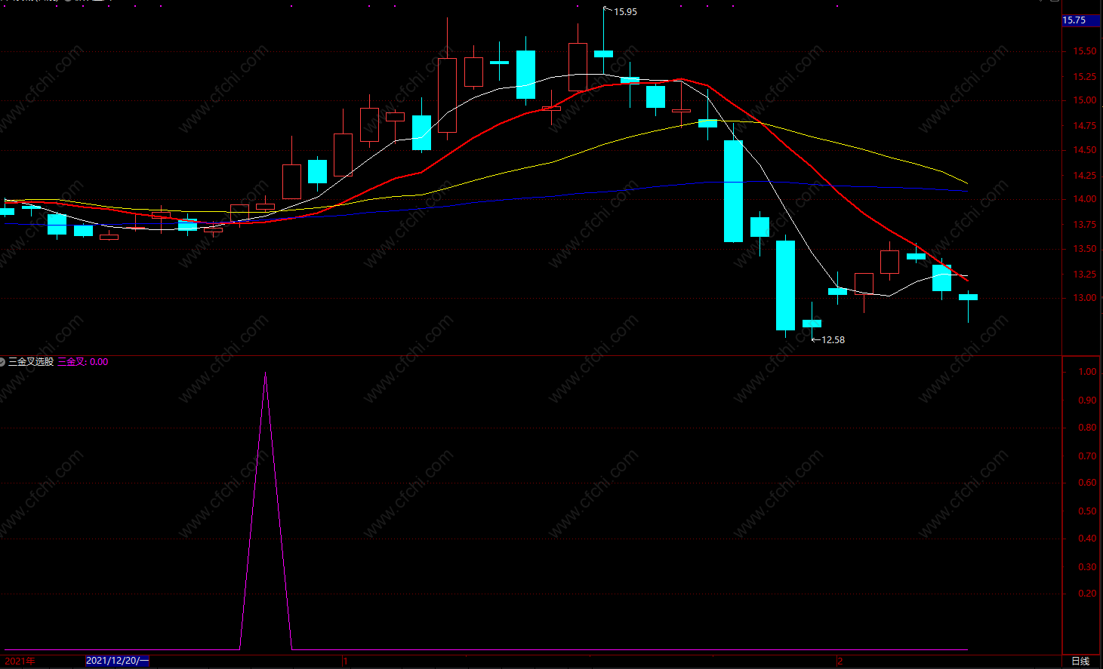Open the 三金叉选股 indicator name label
The width and height of the screenshot is (1103, 669).
point(31,362)
